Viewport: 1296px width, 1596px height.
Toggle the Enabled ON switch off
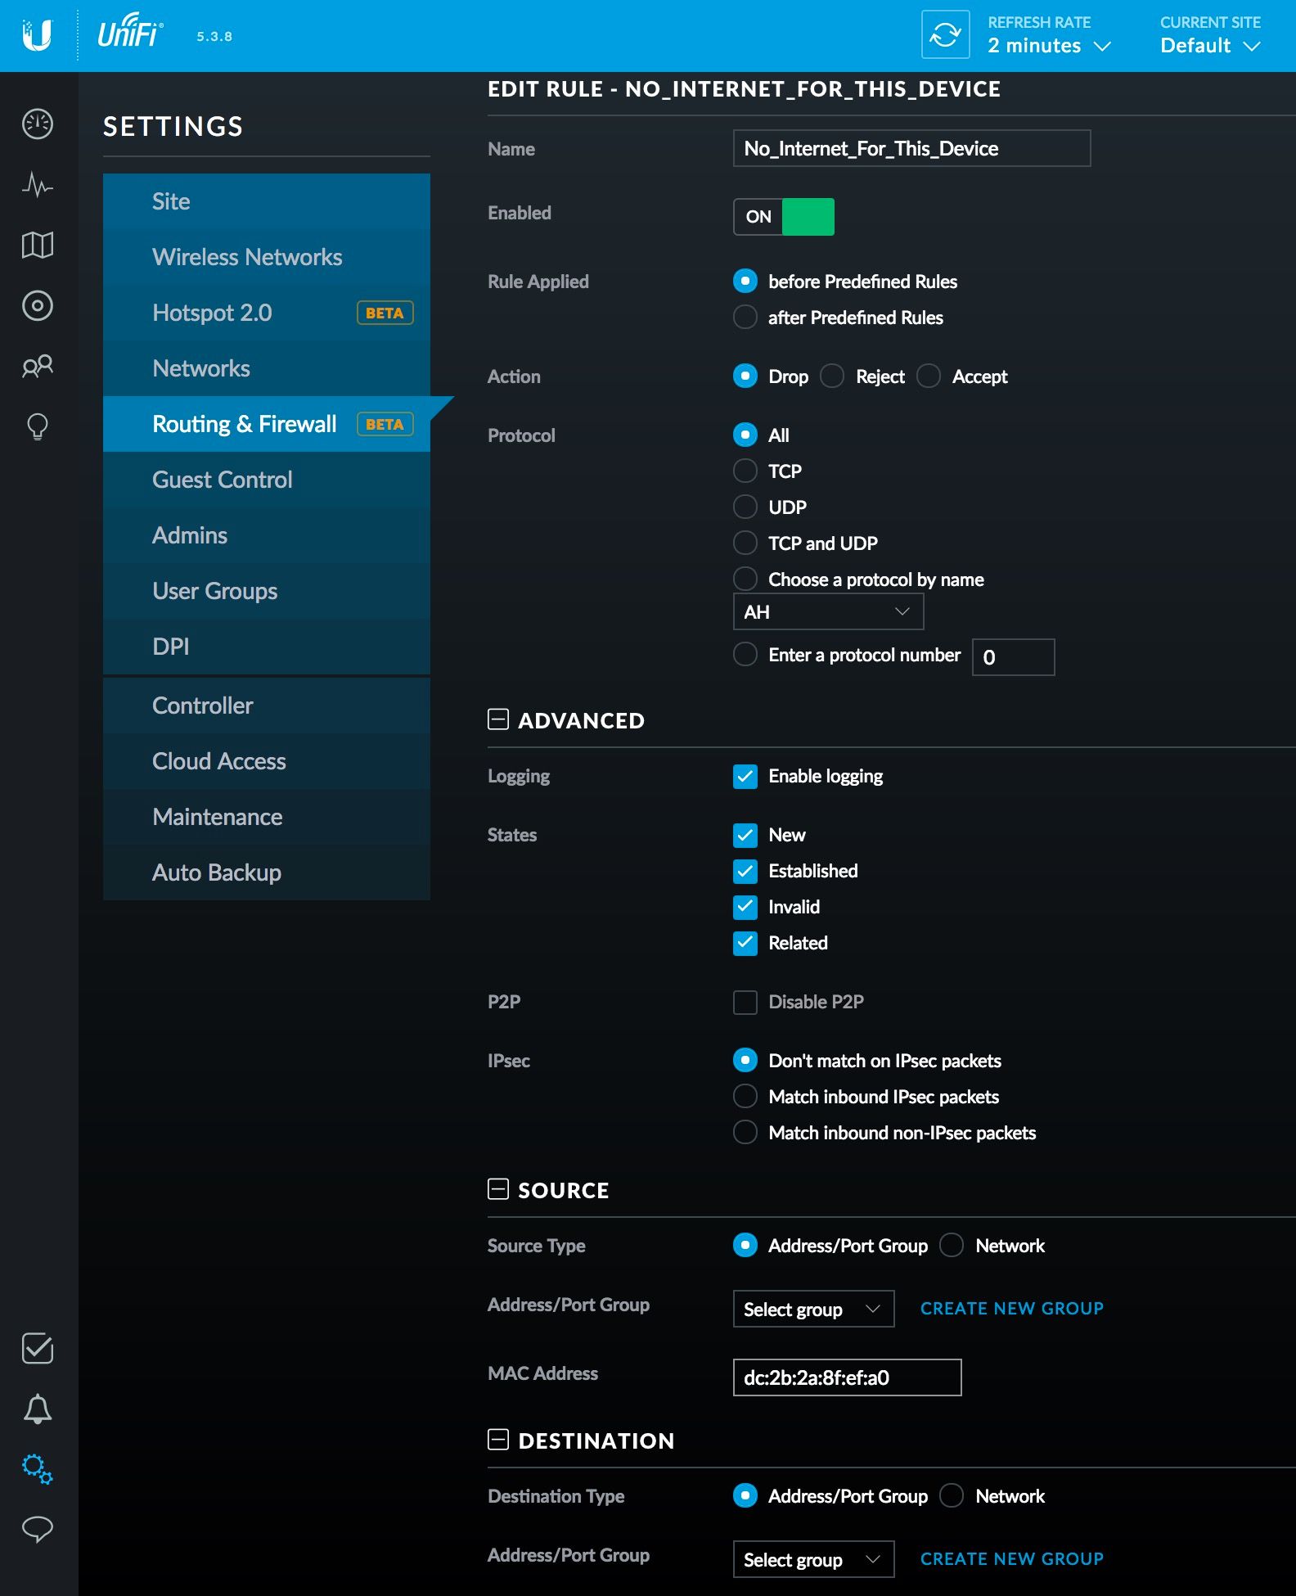pos(783,217)
